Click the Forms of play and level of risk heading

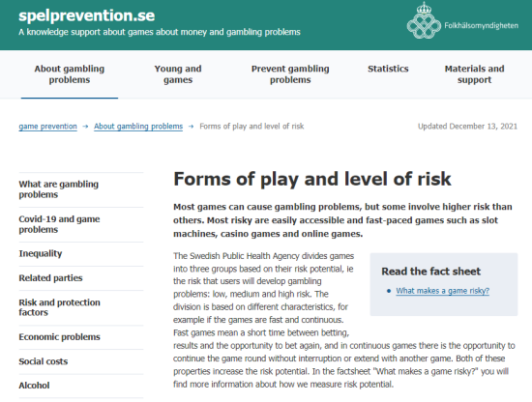(x=312, y=179)
